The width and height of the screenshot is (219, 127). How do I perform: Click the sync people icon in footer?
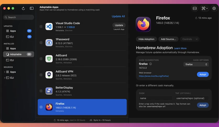coord(91,120)
